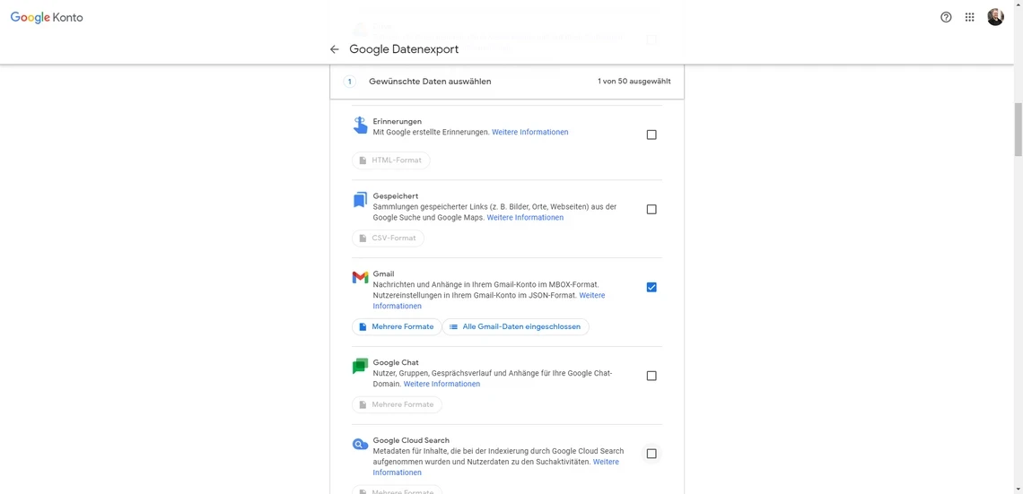Viewport: 1023px width, 494px height.
Task: Open Weitere Informationen link for Gespeichert
Action: pos(525,218)
